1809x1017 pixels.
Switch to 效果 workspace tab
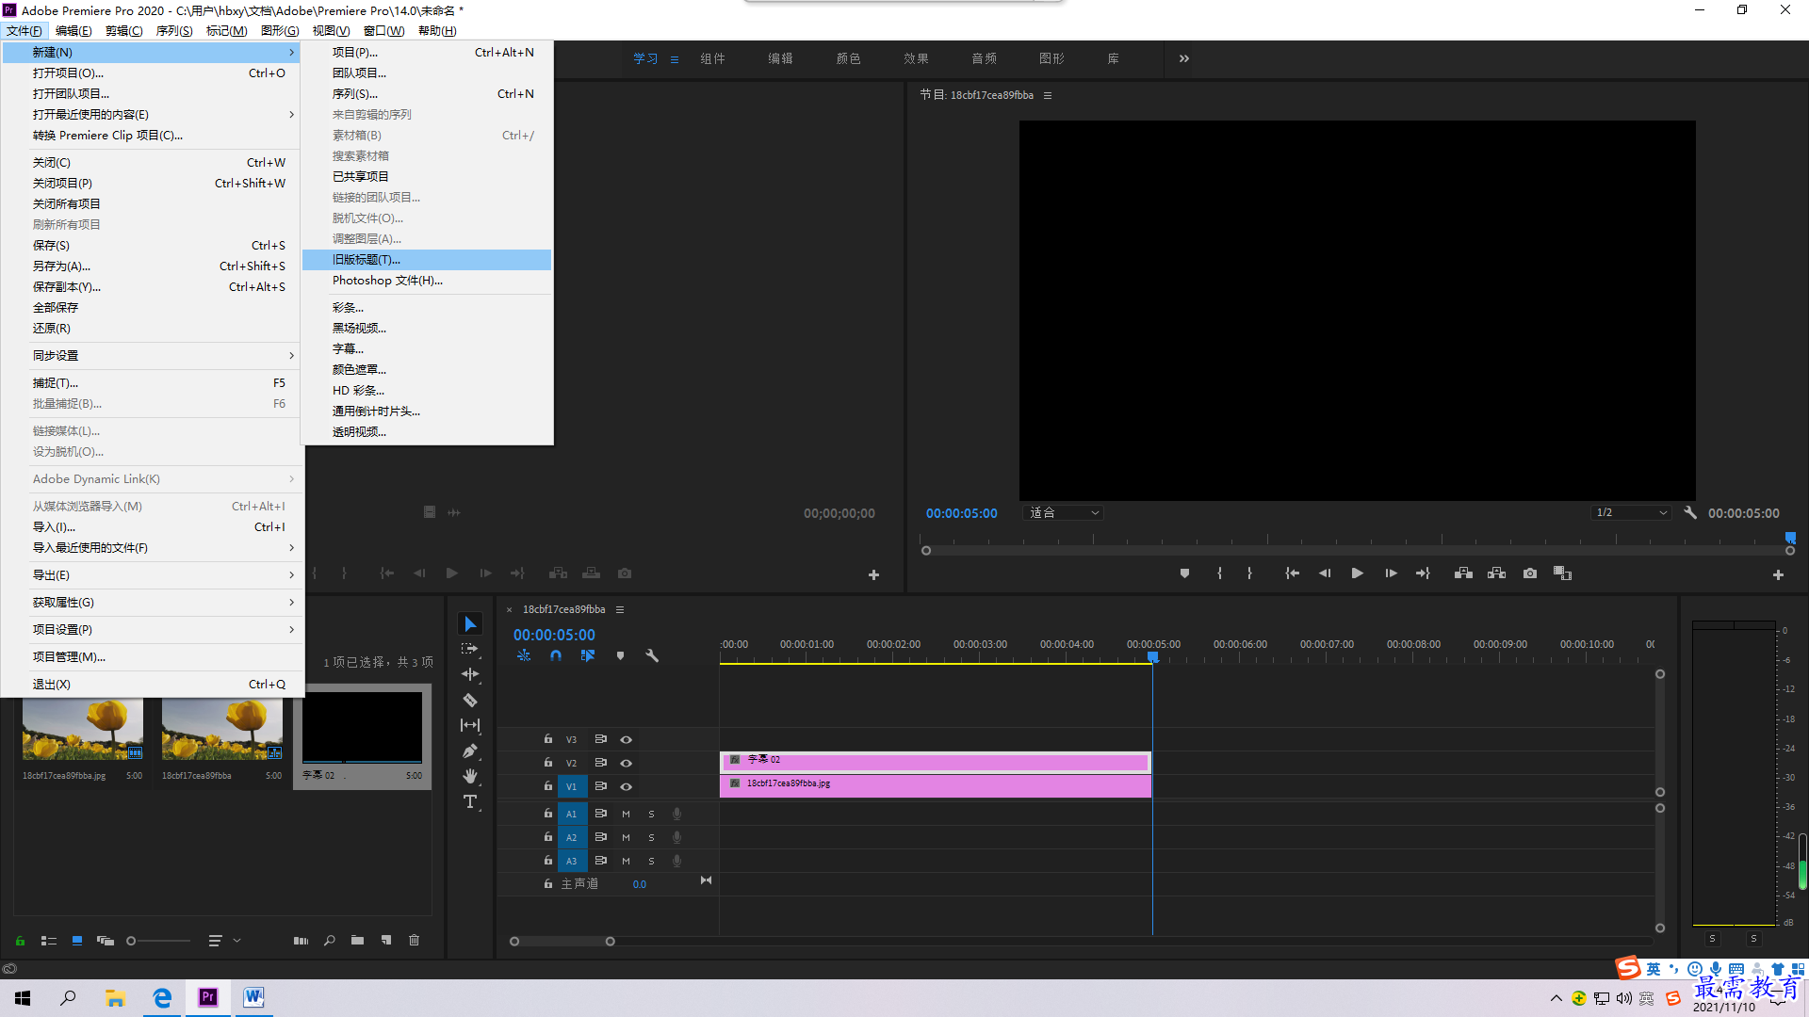[x=916, y=58]
